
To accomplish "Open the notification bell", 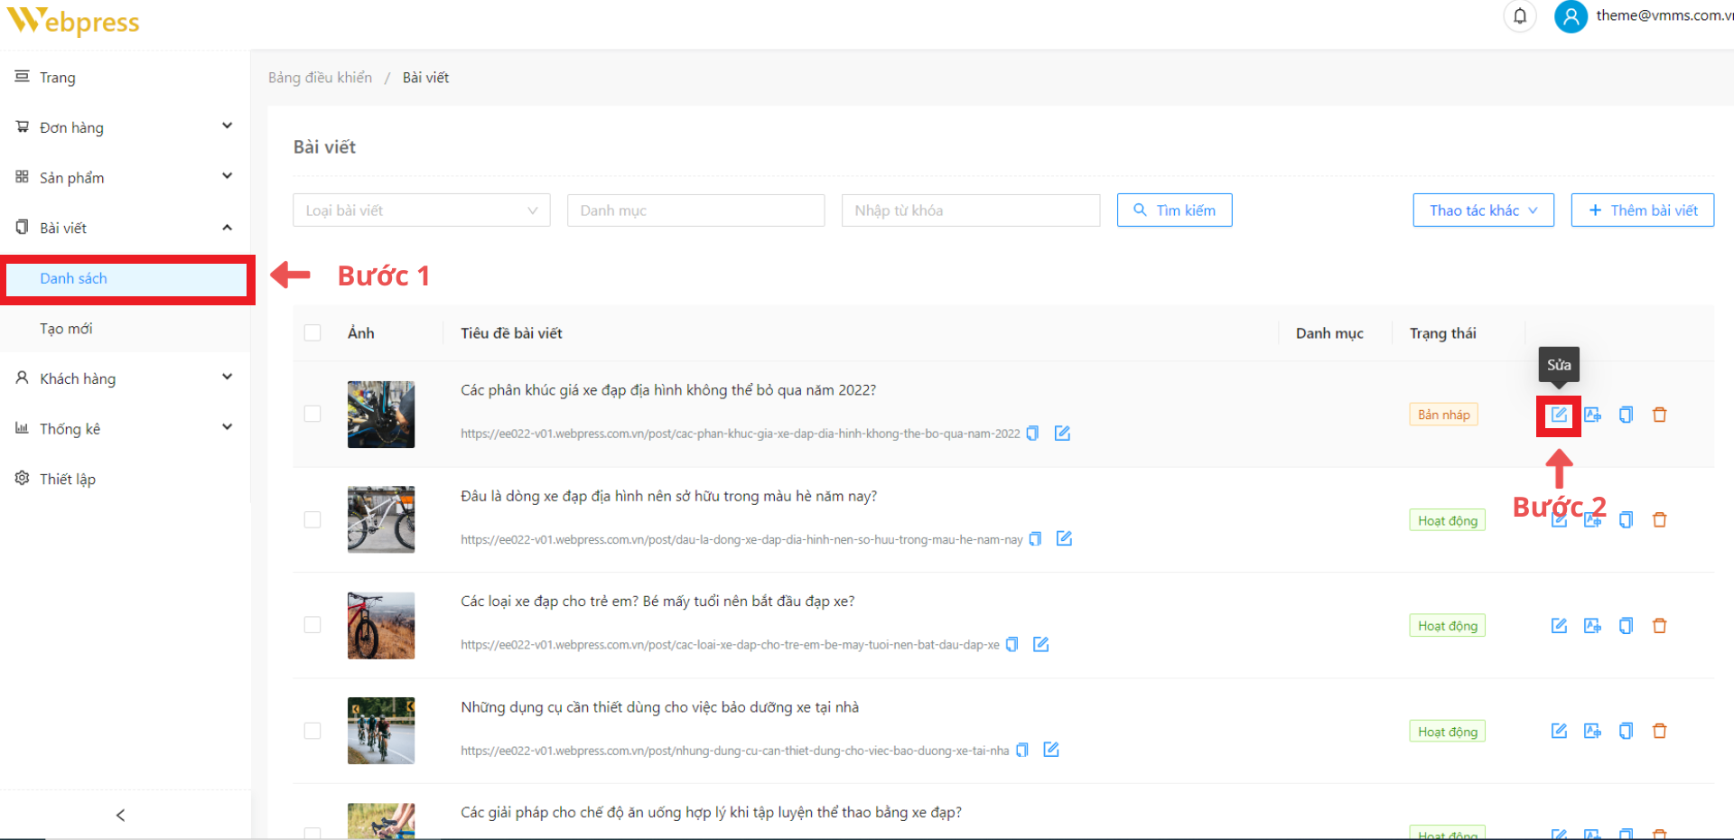I will click(x=1520, y=16).
